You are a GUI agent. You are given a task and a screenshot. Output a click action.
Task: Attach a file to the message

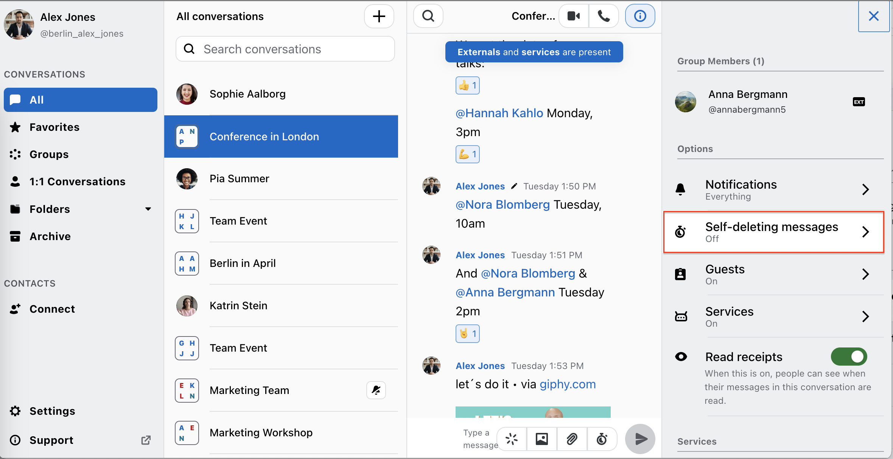572,439
